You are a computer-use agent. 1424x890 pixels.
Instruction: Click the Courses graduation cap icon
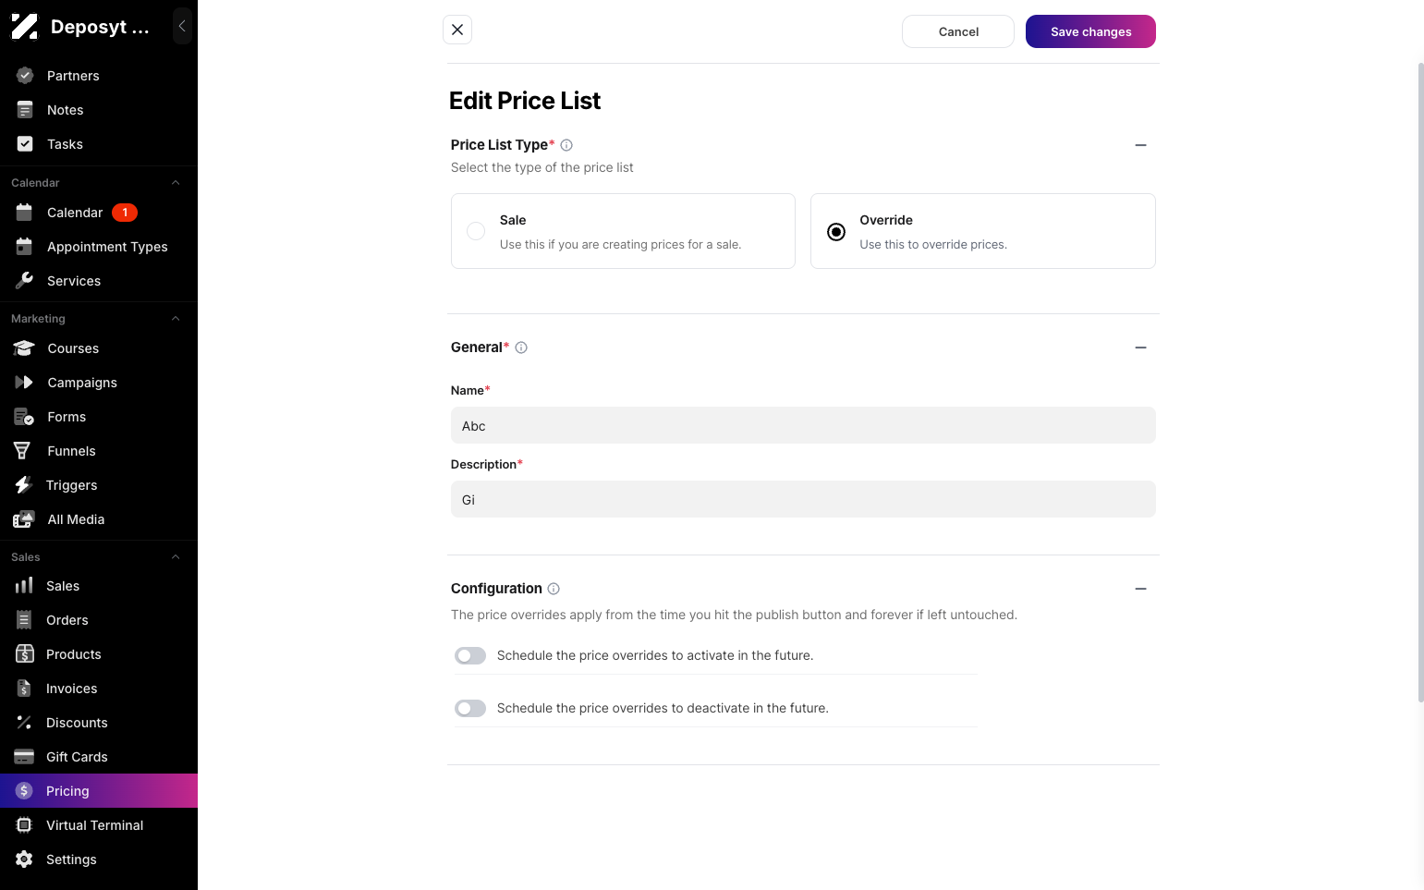[x=24, y=348]
